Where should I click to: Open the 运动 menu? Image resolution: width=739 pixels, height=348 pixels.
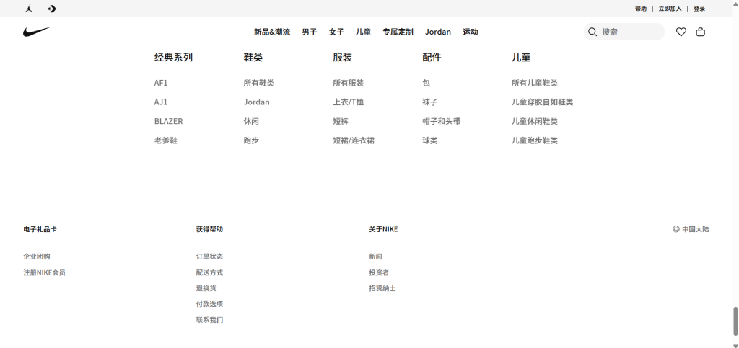coord(471,32)
